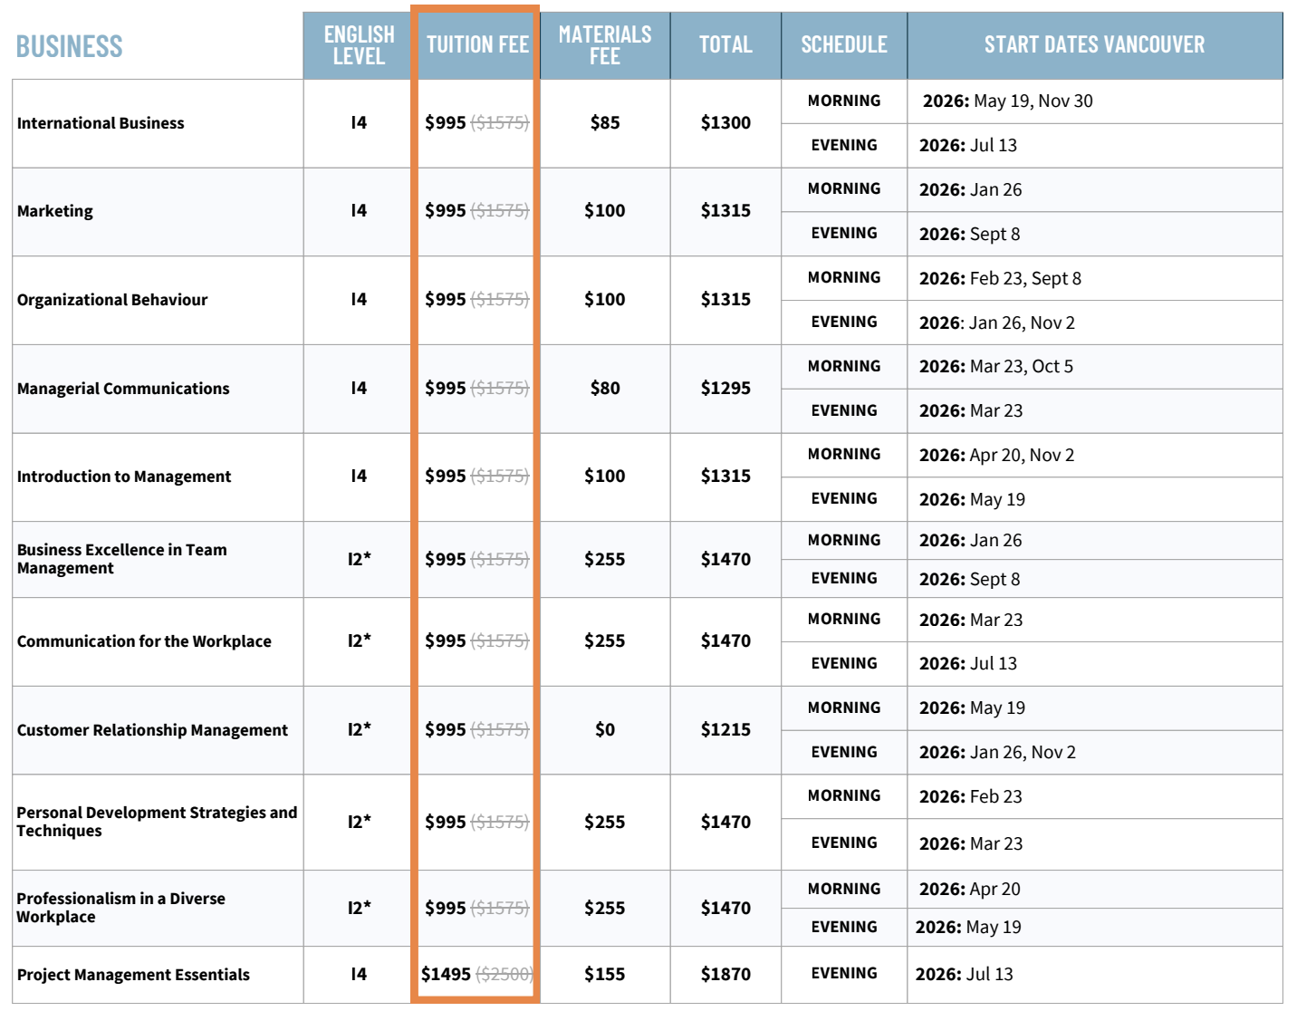Click the Materials Fee column header
Screen dimensions: 1297x1011
[604, 45]
